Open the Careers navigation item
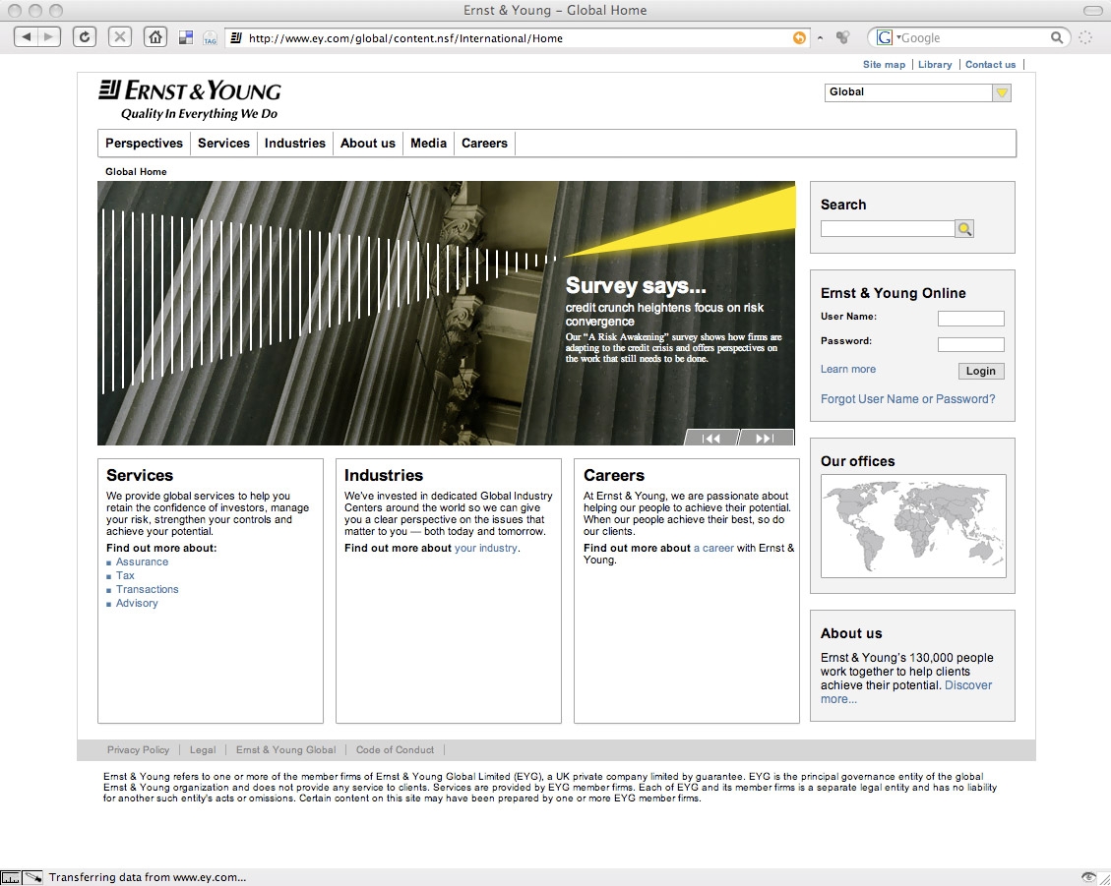The image size is (1111, 886). (484, 143)
